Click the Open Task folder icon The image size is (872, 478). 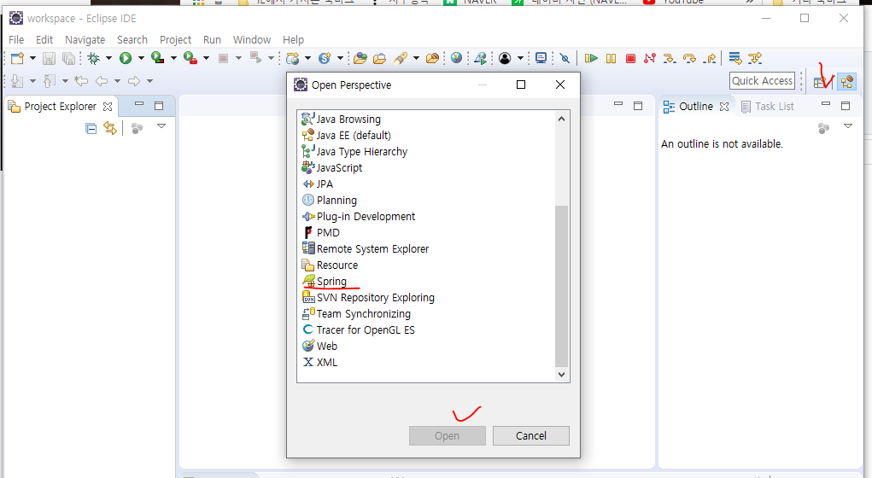(380, 58)
